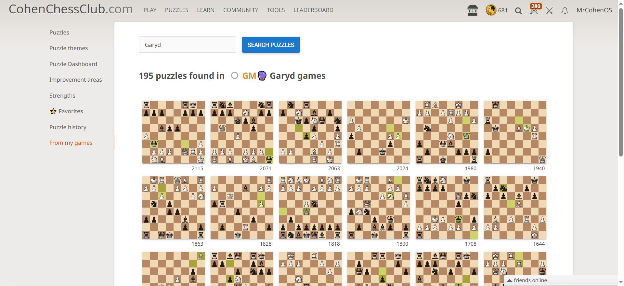624x286 pixels.
Task: Click the gold coin balance icon
Action: pos(491,10)
